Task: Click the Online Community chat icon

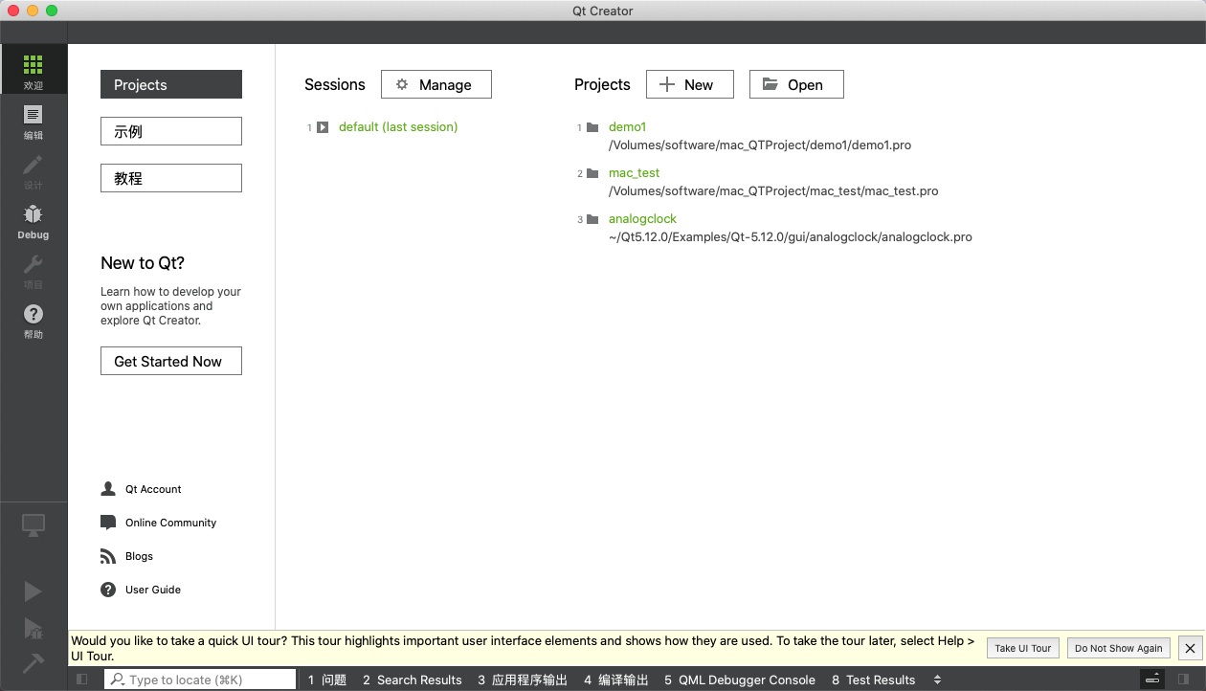Action: click(x=108, y=523)
